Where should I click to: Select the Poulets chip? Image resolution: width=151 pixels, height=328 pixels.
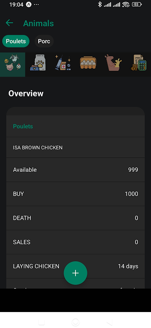tap(16, 41)
